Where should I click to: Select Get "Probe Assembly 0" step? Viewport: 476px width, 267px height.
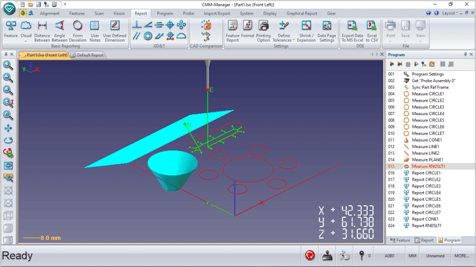430,81
